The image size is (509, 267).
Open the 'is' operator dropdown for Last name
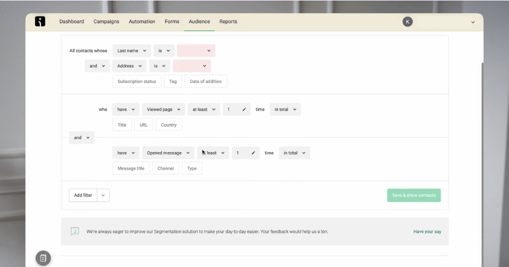(164, 51)
